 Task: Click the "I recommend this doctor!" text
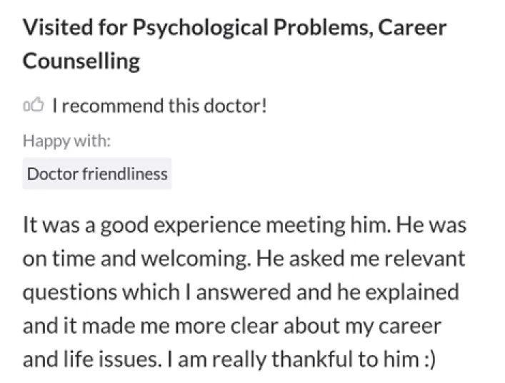(159, 106)
